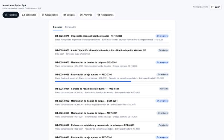Click En revisión badge on OT-2026-0068

(163, 75)
